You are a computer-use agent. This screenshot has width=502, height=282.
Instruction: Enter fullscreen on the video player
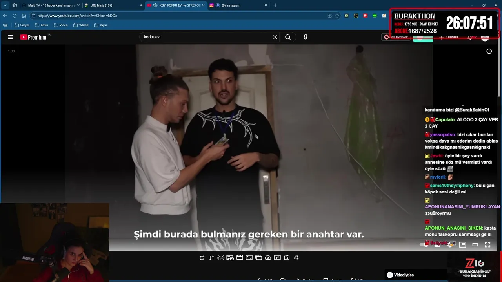pos(487,245)
